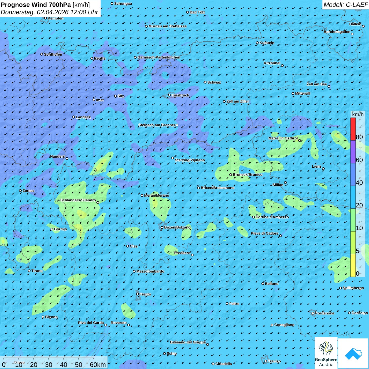The height and width of the screenshot is (369, 369).
Task: Click the Kufstein city marker
Action: [x=257, y=43]
